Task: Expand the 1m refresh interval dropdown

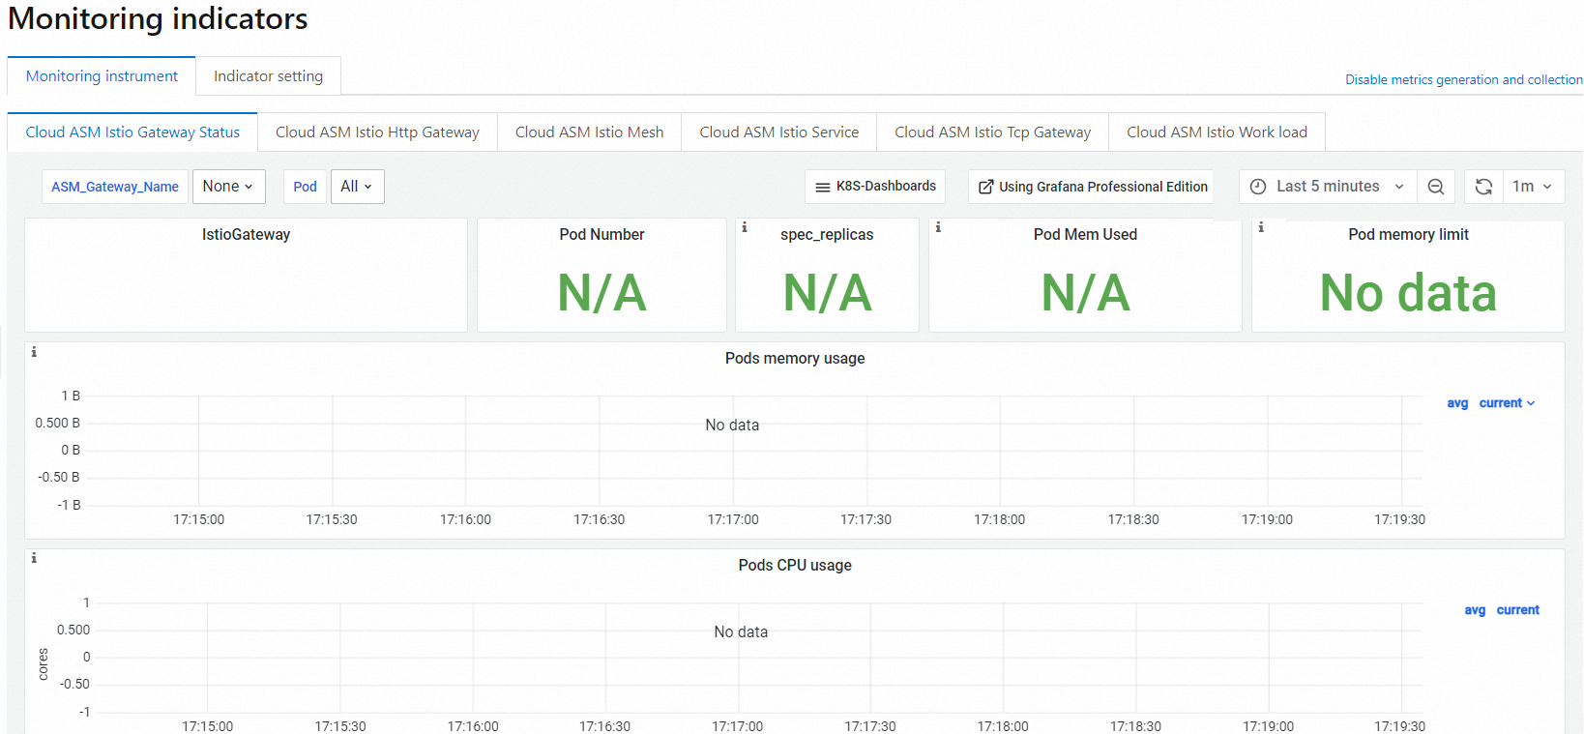Action: 1533,187
